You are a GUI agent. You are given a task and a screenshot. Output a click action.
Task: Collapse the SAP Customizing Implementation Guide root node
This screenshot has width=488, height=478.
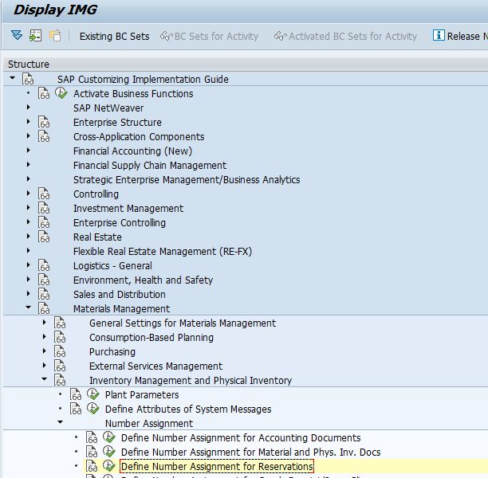coord(13,78)
